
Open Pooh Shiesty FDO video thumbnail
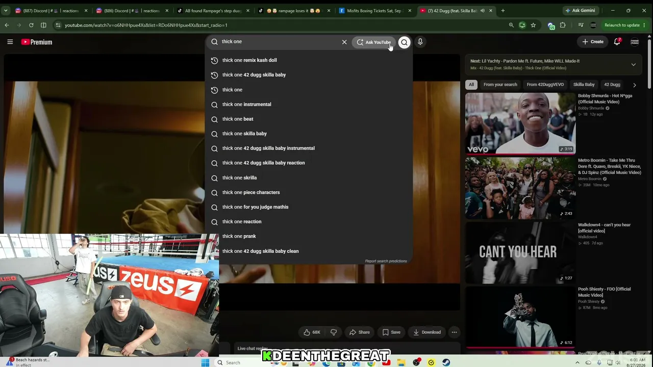coord(520,317)
